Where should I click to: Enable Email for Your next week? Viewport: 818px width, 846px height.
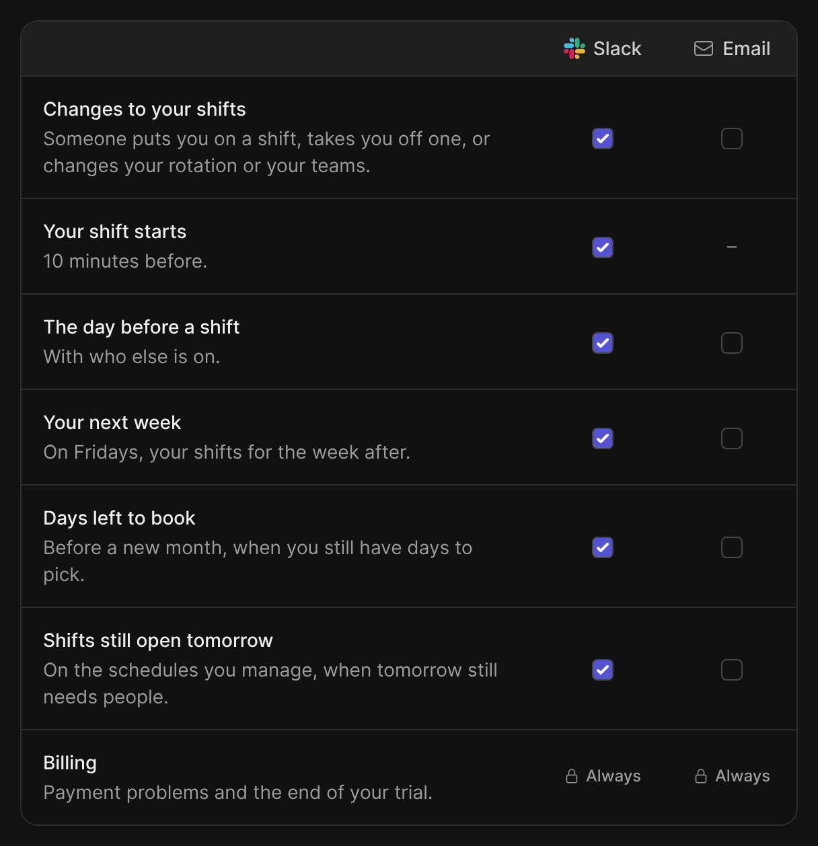[x=732, y=438]
